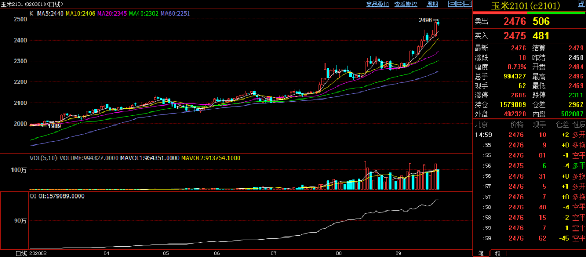
Task: Click the 持仓 value 1579089
Action: (513, 104)
